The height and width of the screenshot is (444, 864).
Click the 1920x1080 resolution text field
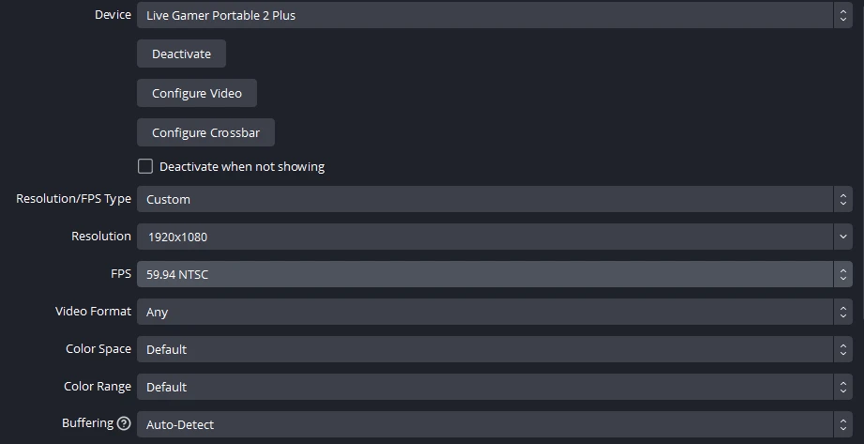(x=483, y=237)
